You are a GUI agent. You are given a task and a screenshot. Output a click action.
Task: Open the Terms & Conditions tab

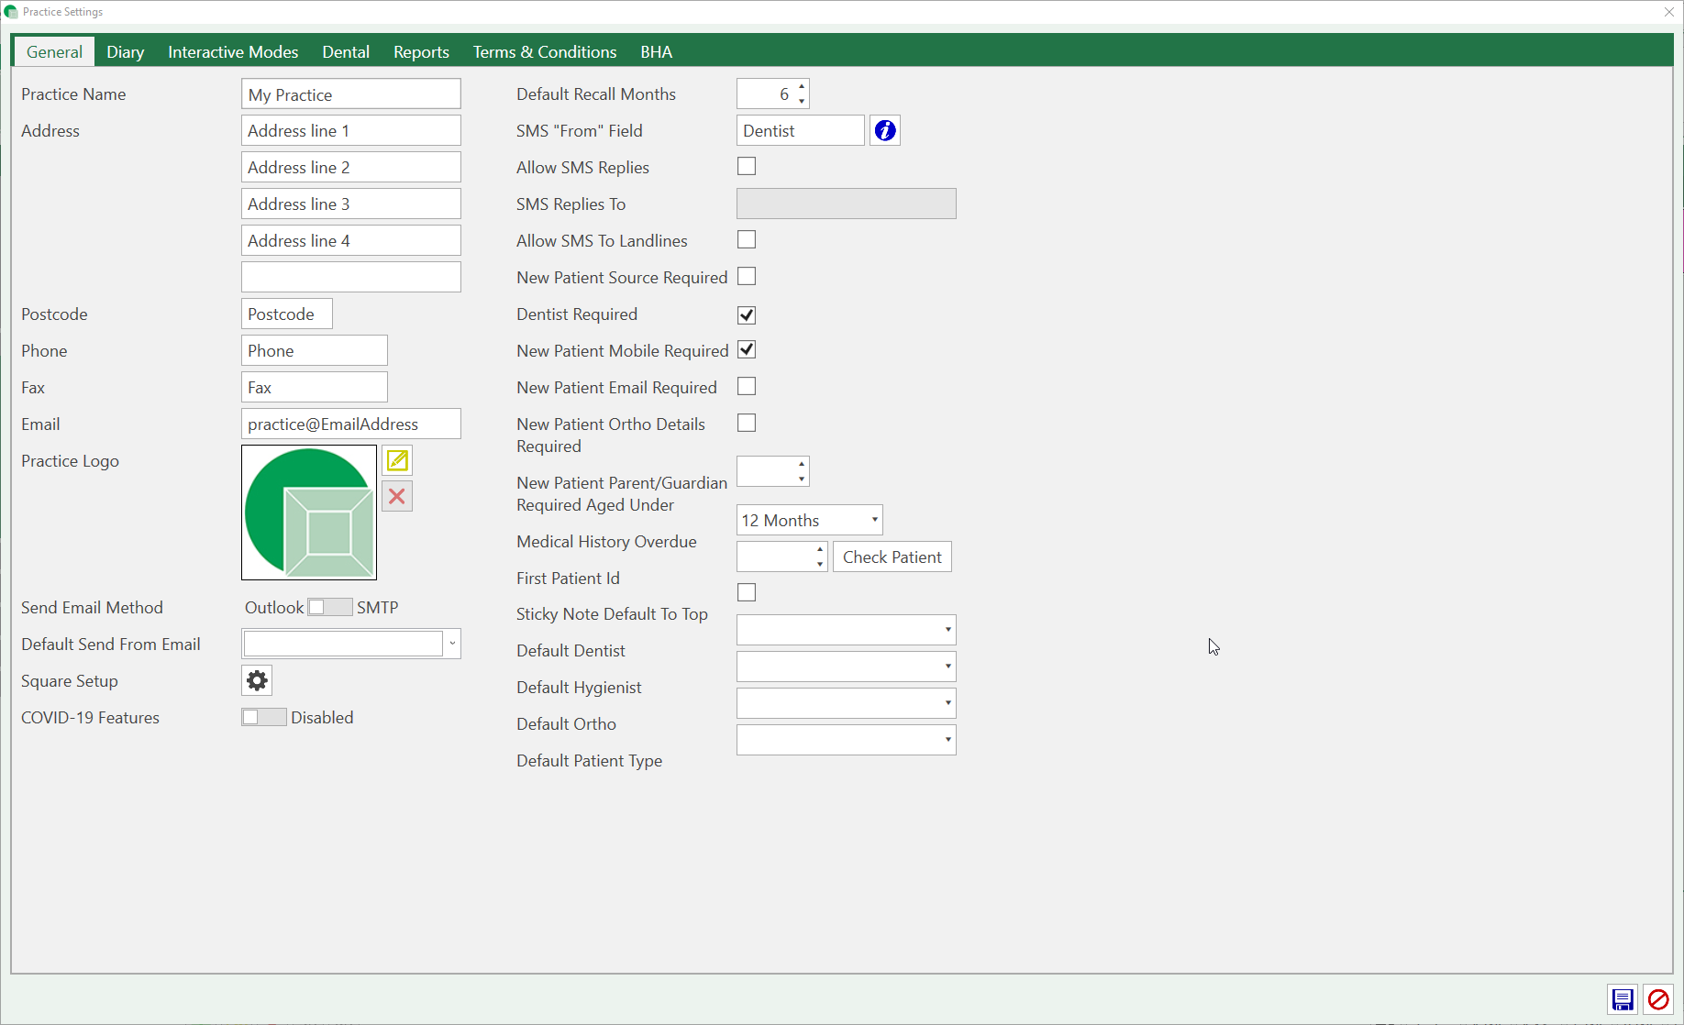click(544, 52)
